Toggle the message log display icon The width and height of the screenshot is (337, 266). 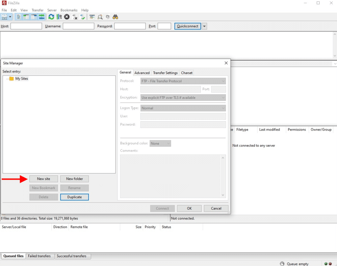(x=18, y=17)
